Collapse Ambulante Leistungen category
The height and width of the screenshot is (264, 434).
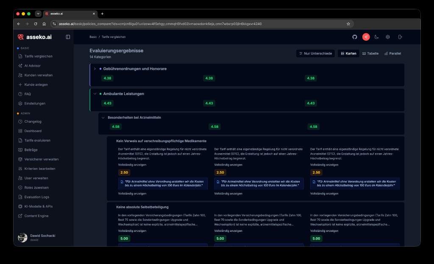coord(95,94)
